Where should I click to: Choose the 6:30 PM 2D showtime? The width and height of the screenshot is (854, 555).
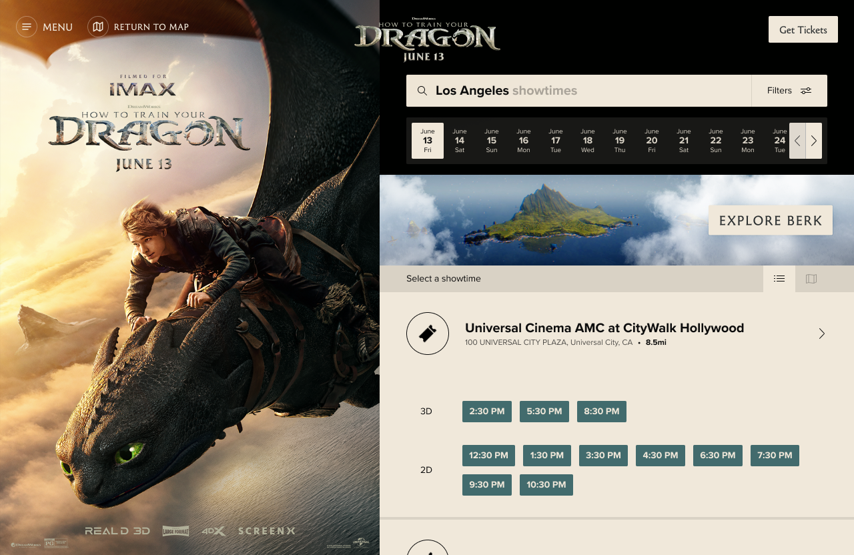[718, 456]
